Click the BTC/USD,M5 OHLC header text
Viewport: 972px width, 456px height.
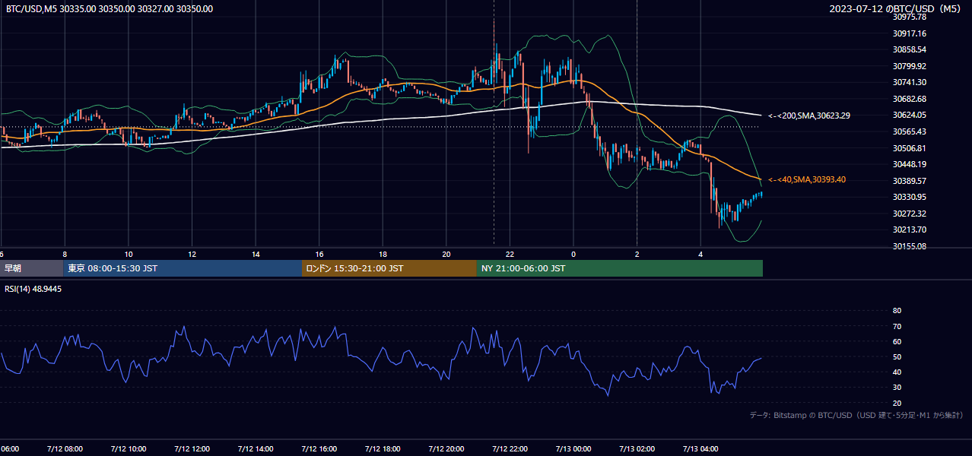pyautogui.click(x=110, y=9)
